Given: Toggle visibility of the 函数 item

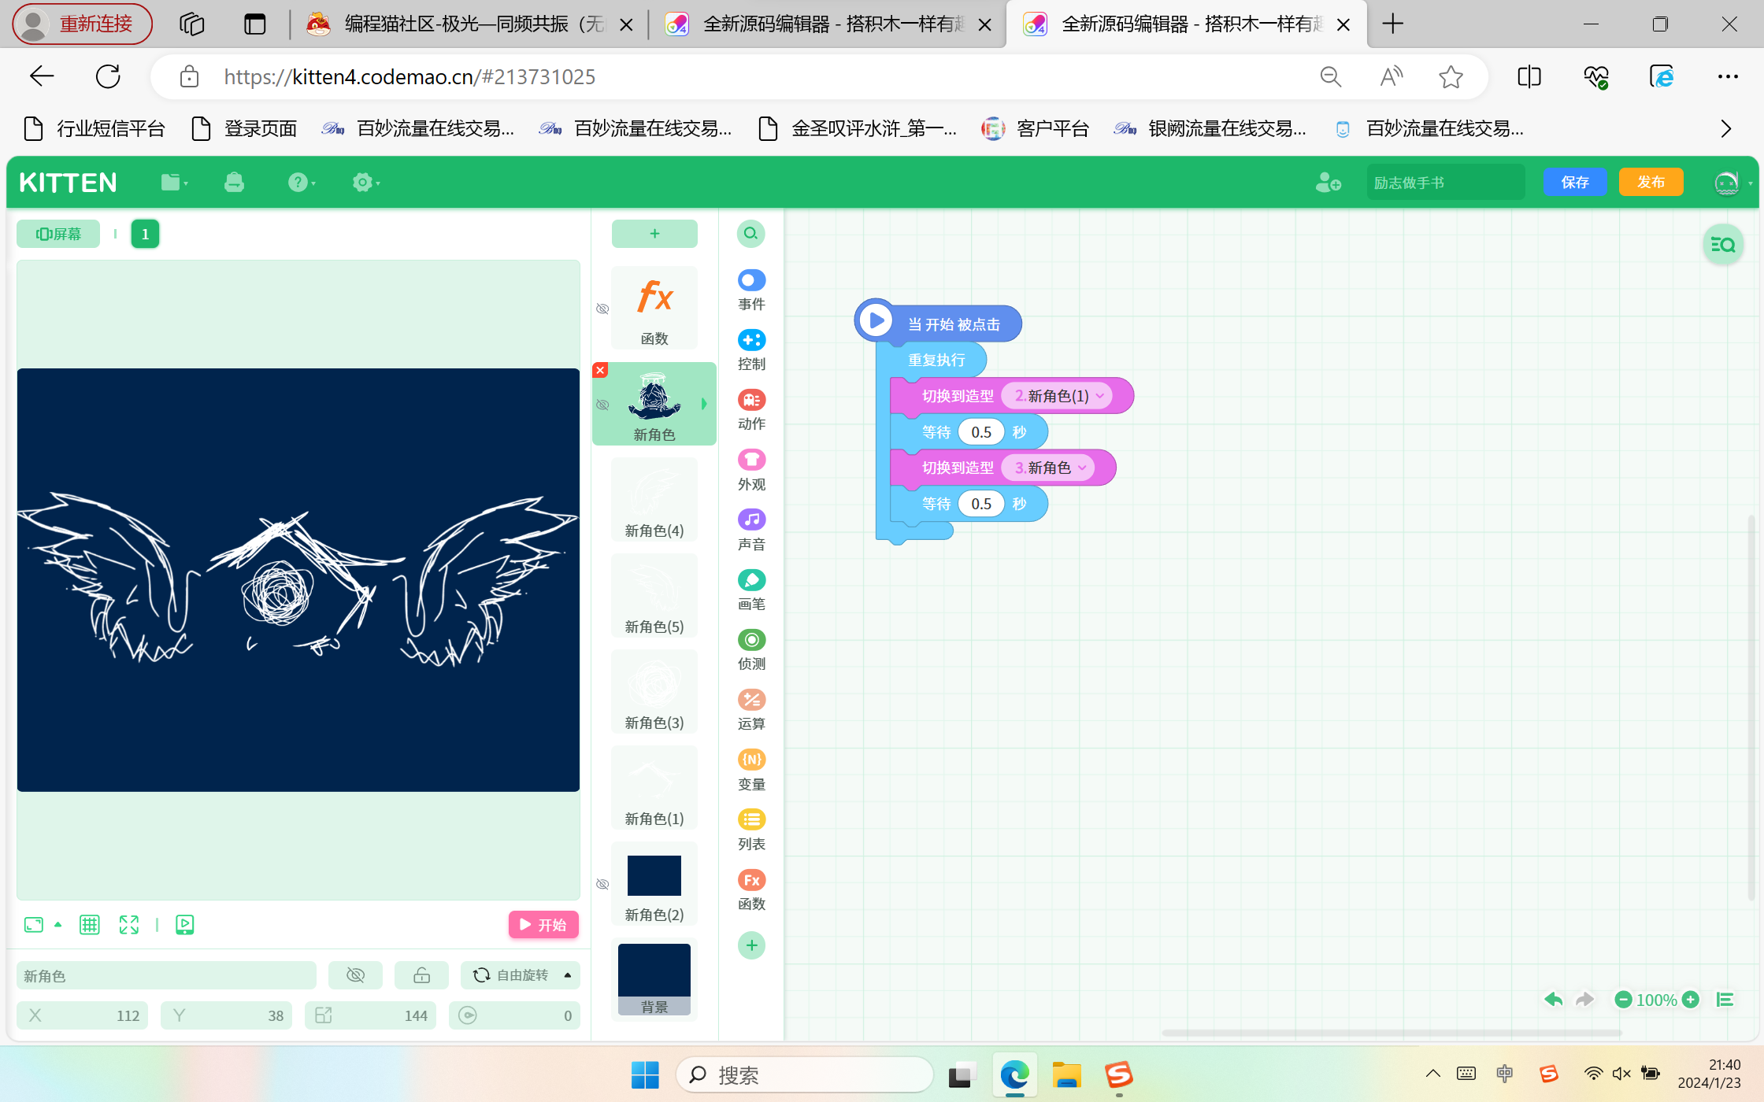Looking at the screenshot, I should [602, 309].
